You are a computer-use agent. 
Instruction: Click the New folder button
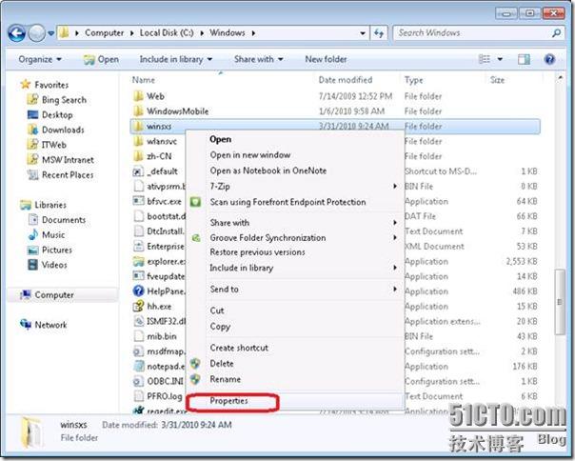[x=326, y=59]
